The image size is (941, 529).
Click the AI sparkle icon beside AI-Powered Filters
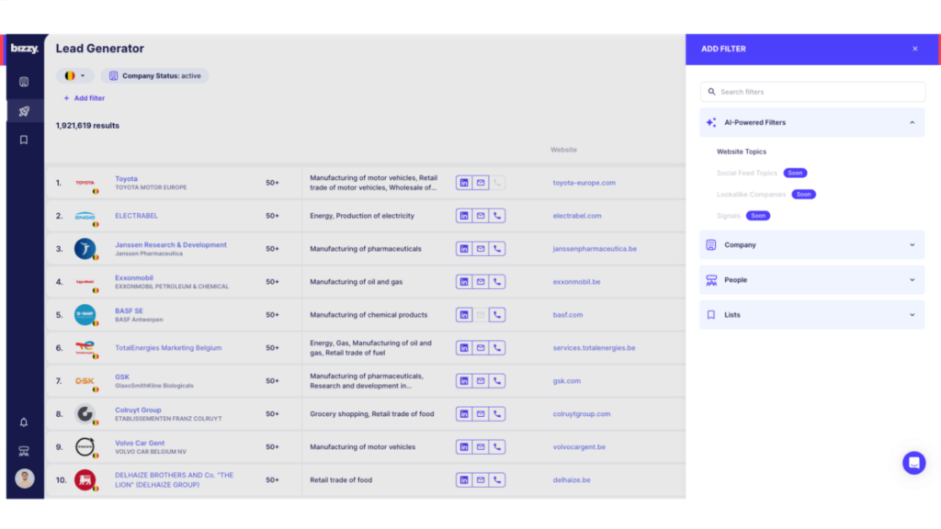coord(709,121)
